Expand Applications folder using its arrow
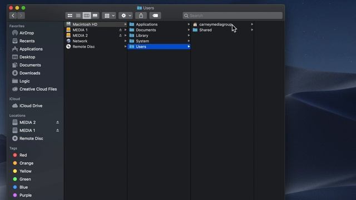This screenshot has width=356, height=200. (189, 24)
